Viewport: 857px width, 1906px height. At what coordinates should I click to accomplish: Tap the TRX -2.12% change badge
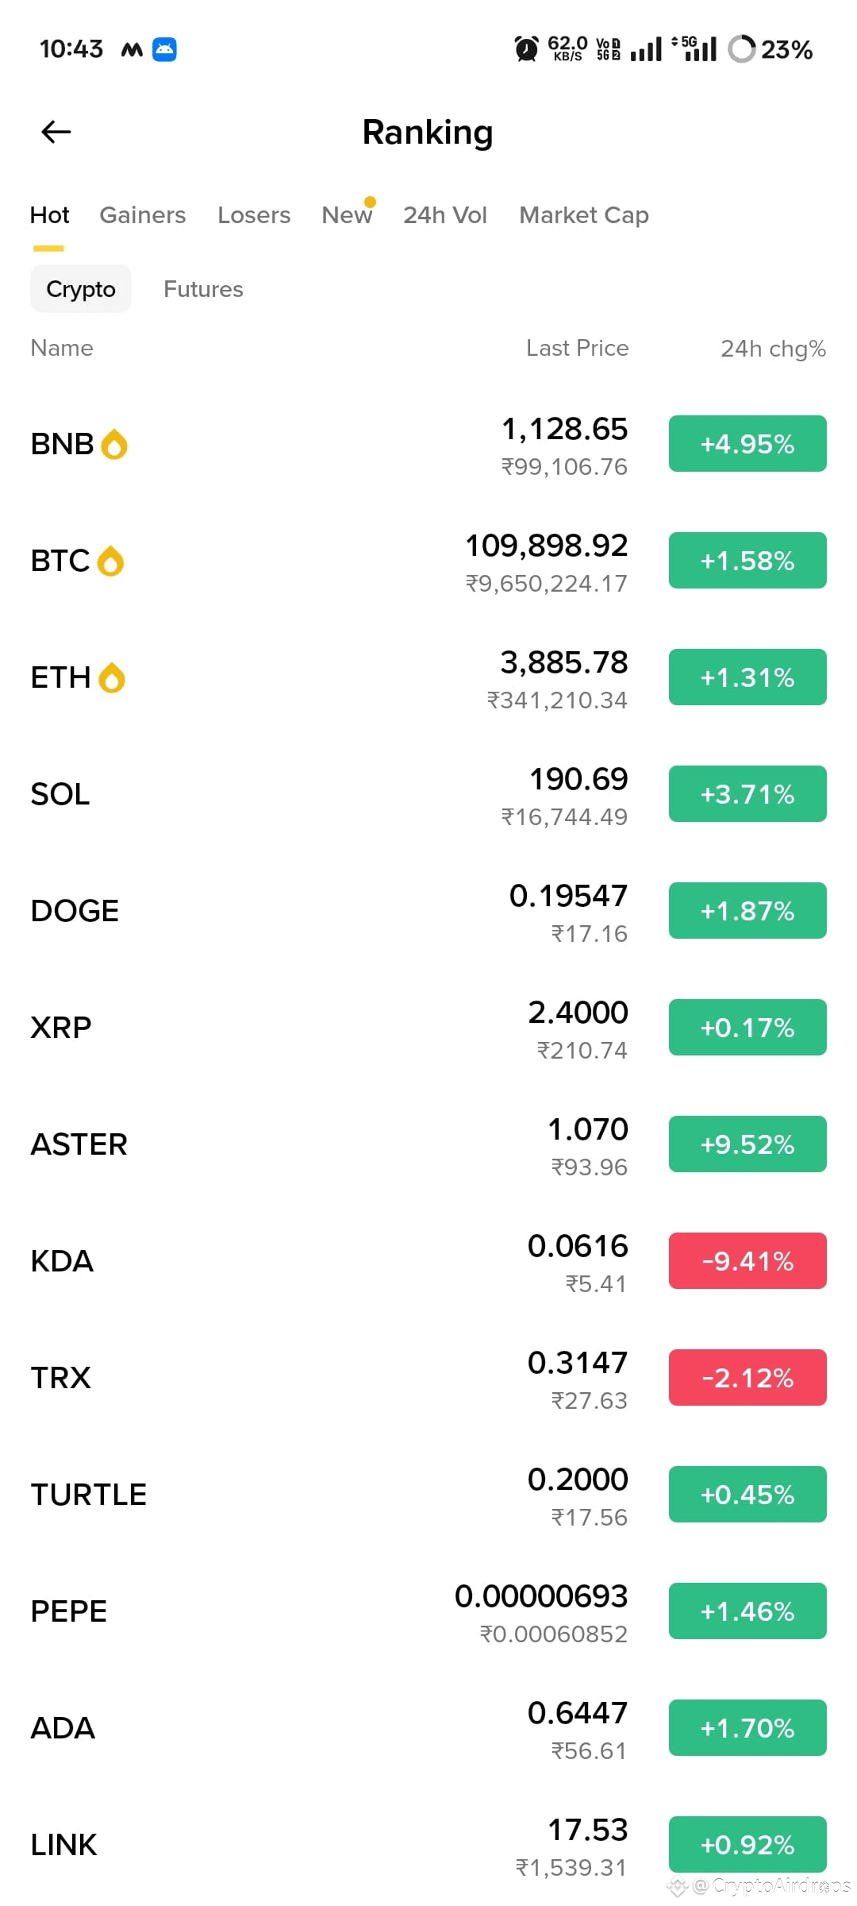pos(747,1378)
